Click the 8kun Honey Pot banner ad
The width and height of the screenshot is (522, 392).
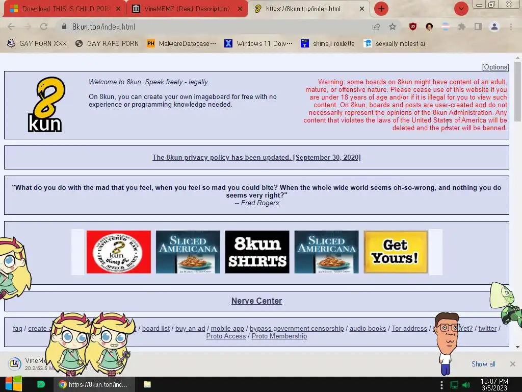(118, 252)
